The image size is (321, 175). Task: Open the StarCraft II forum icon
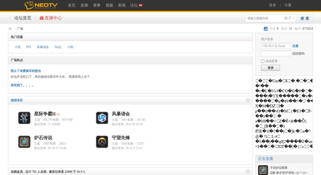click(x=24, y=118)
